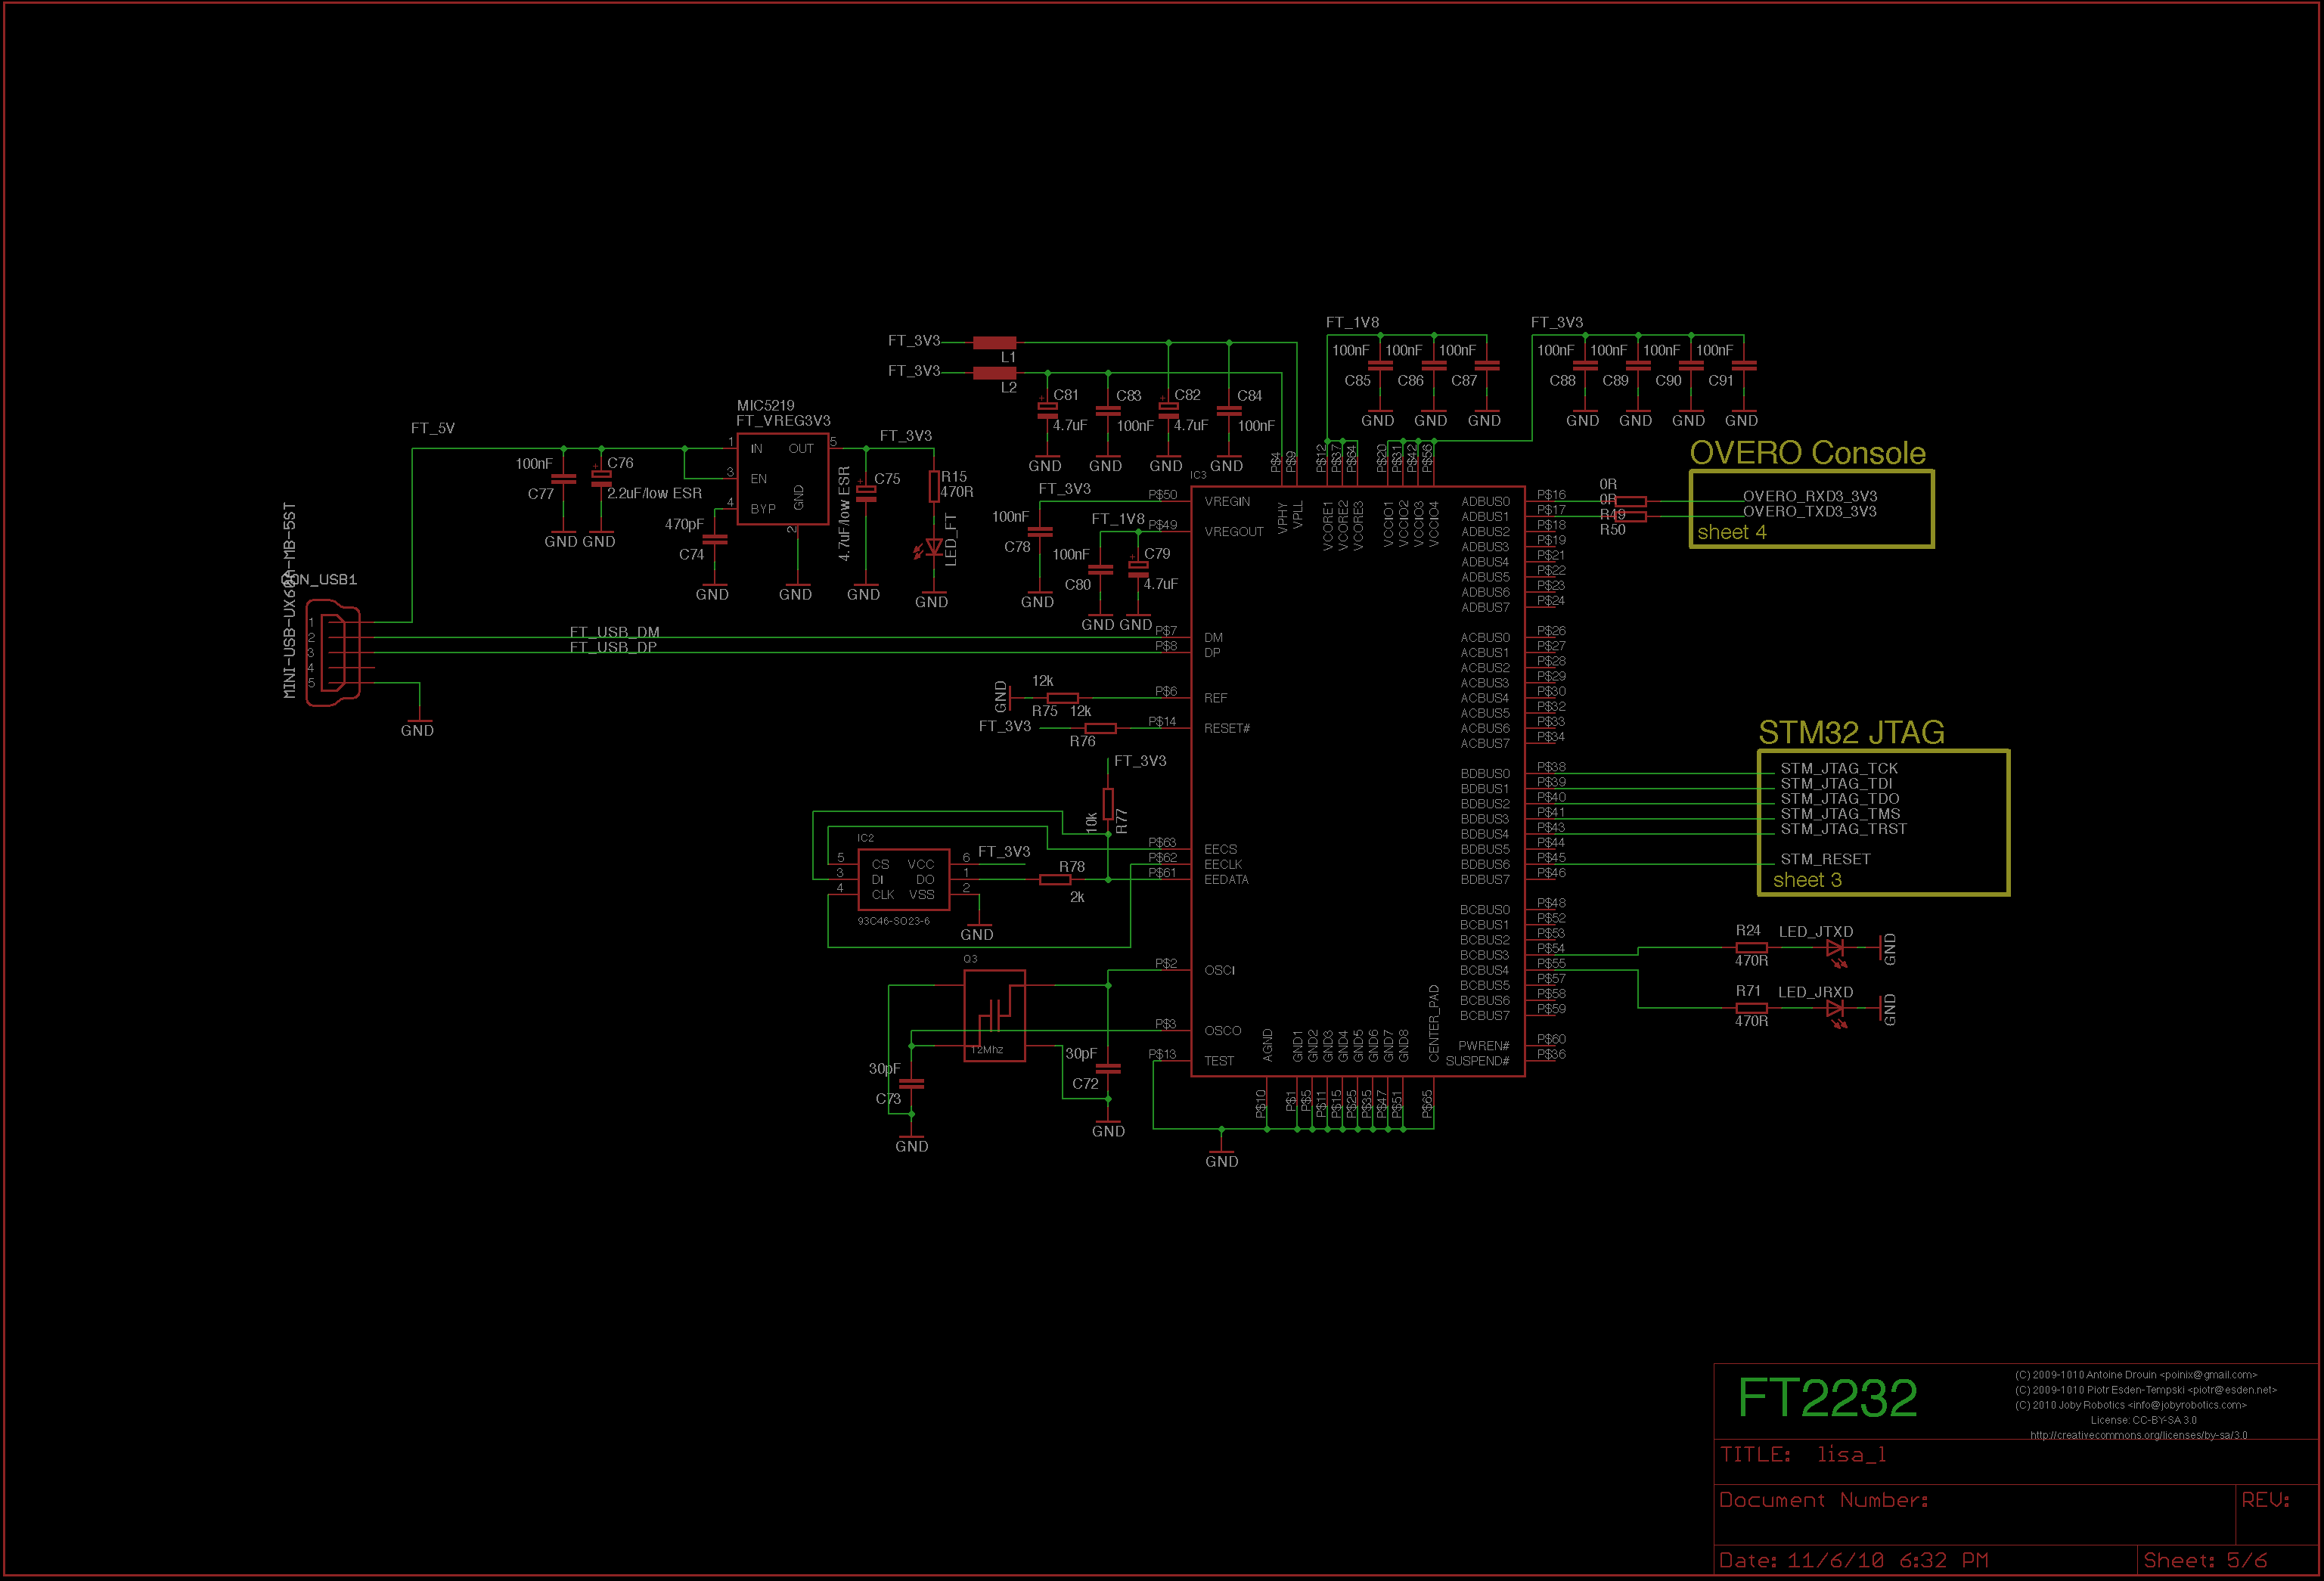This screenshot has height=1581, width=2324.
Task: Click the large 'FT2232' title text
Action: 1827,1398
